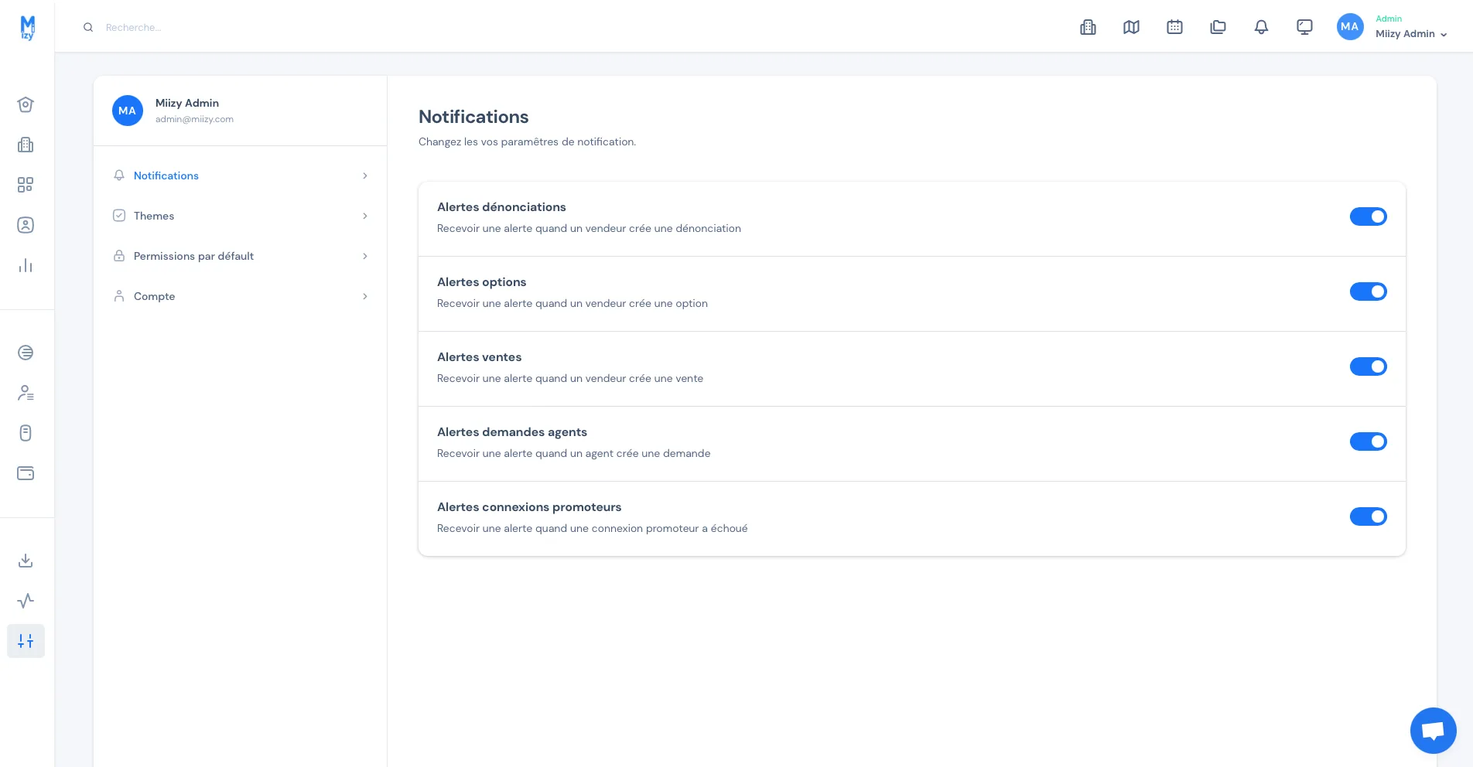Open the wallet sidebar icon
Screen dimensions: 1473x767
[x=26, y=473]
